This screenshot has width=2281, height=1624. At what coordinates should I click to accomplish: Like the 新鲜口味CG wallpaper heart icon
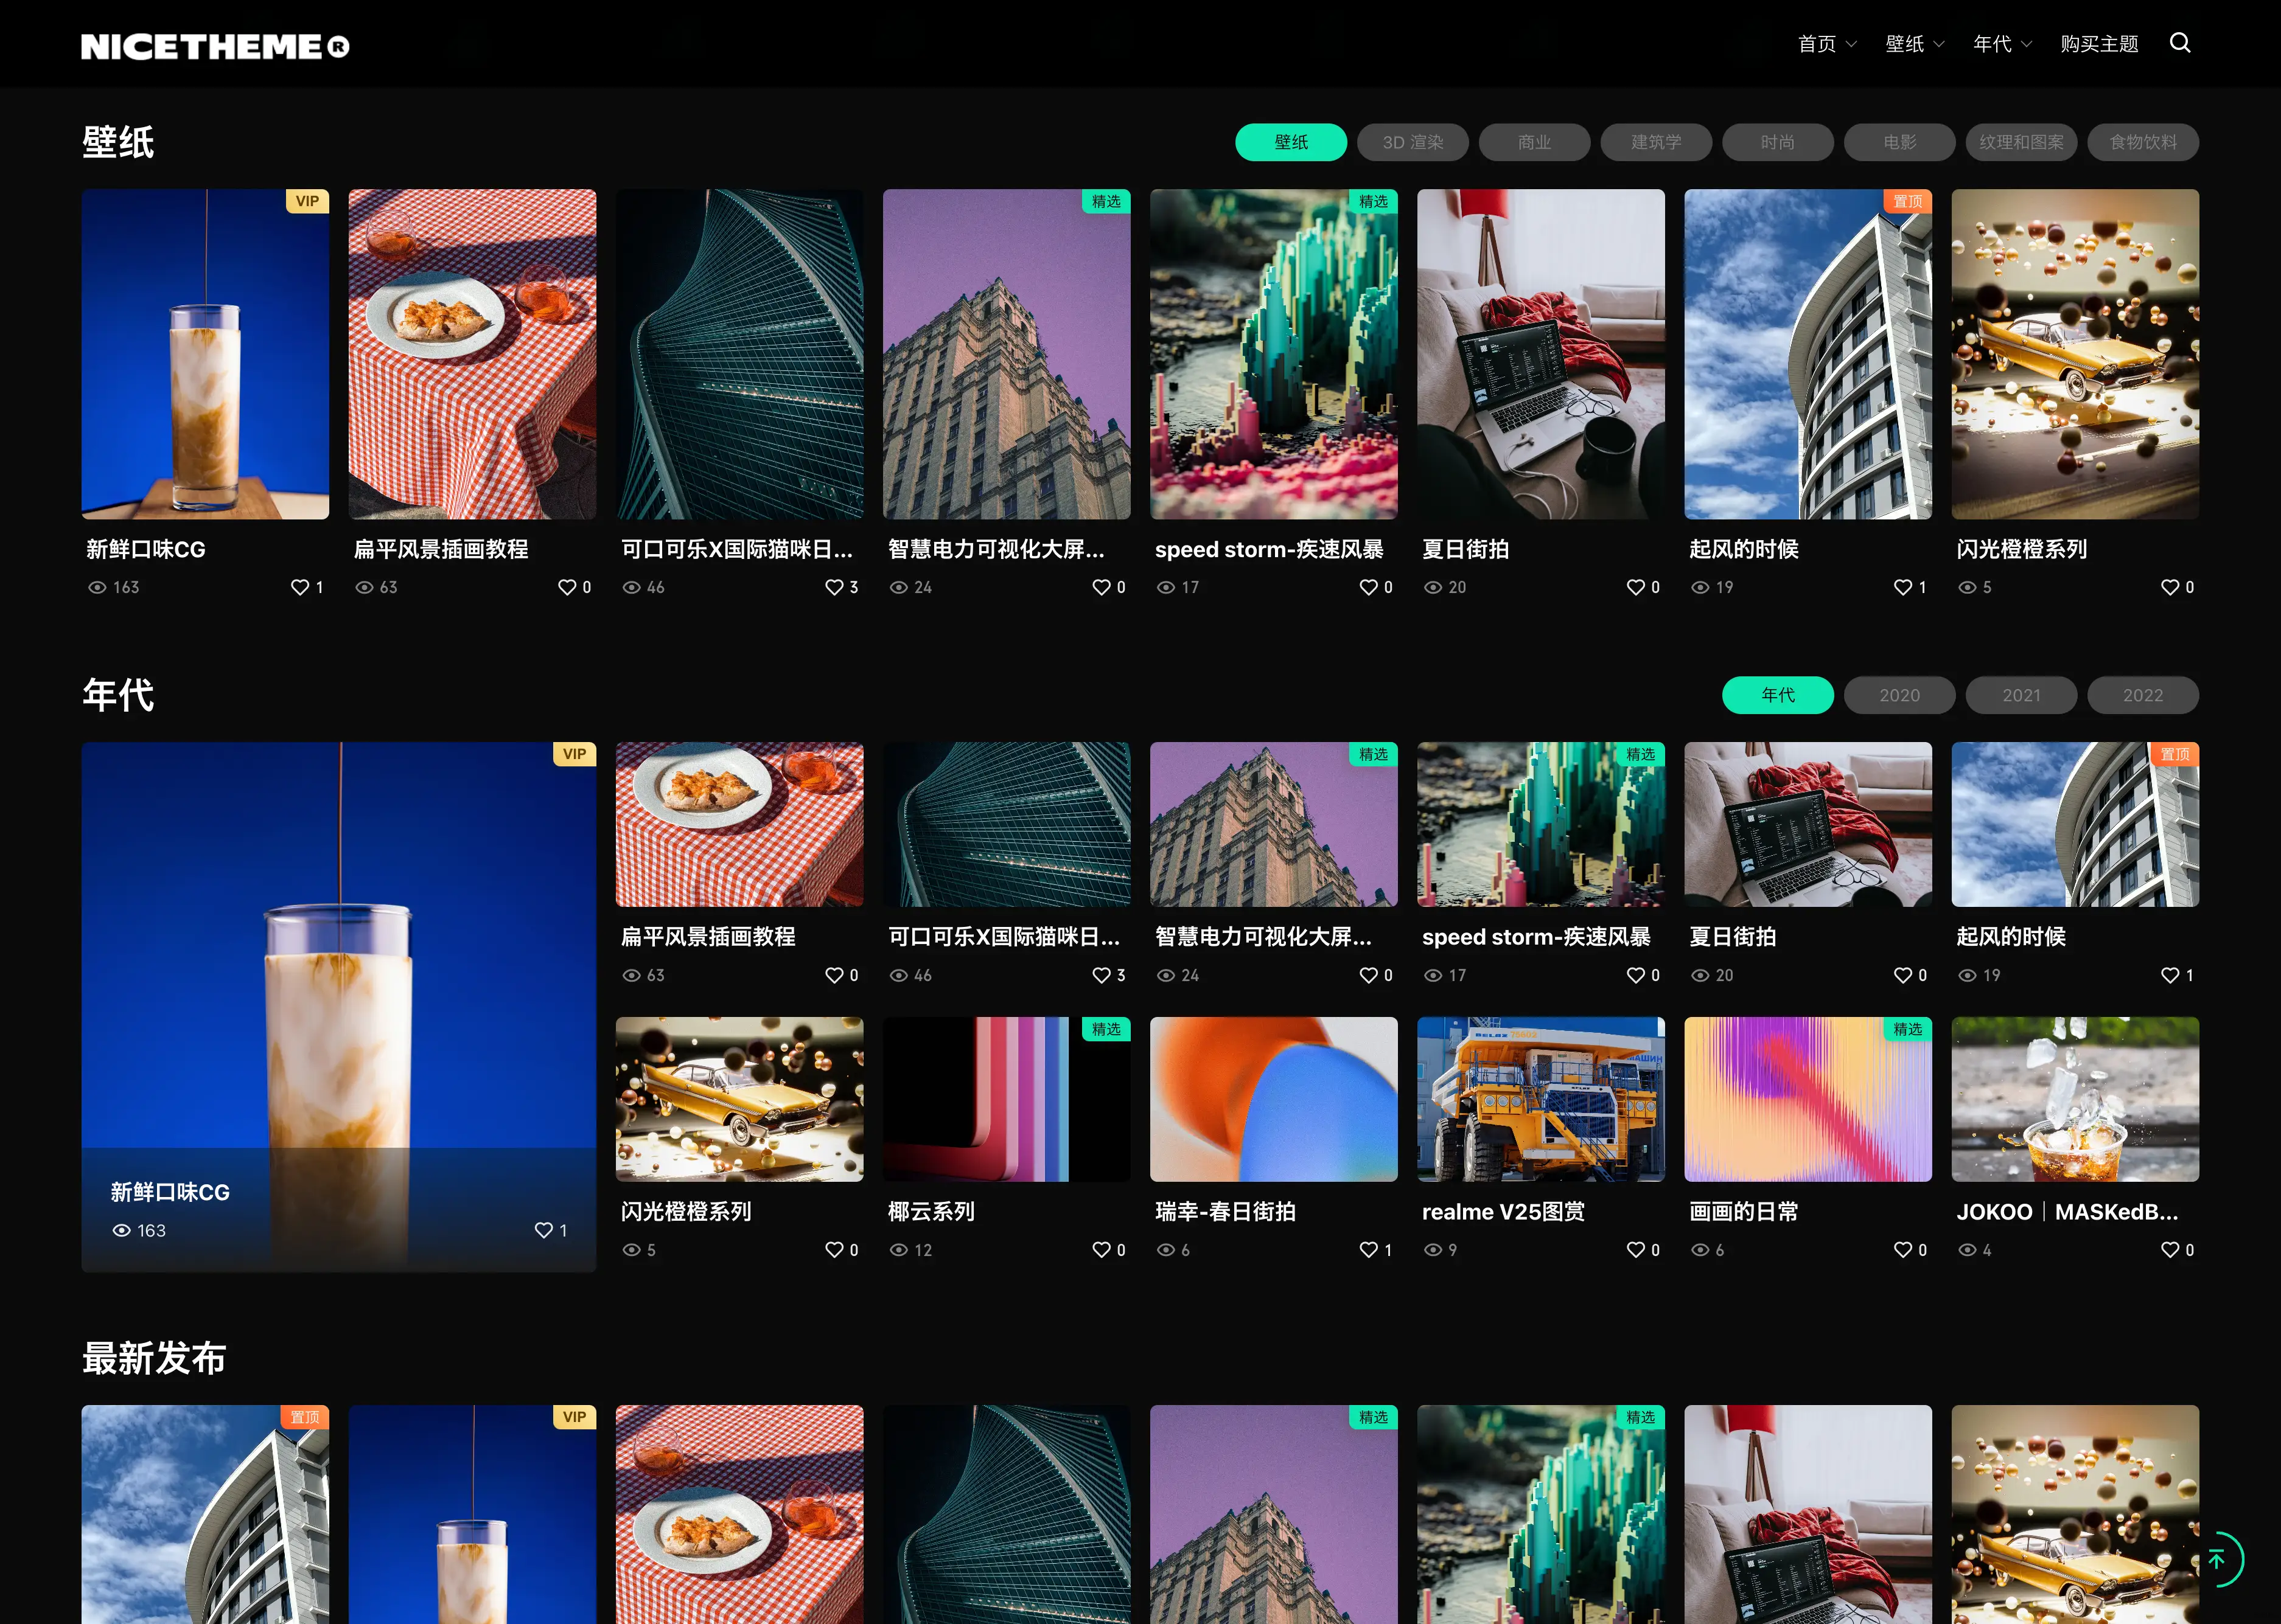point(300,587)
